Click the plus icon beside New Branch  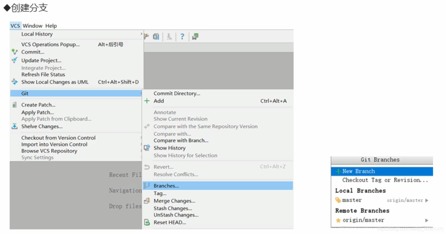pyautogui.click(x=338, y=171)
